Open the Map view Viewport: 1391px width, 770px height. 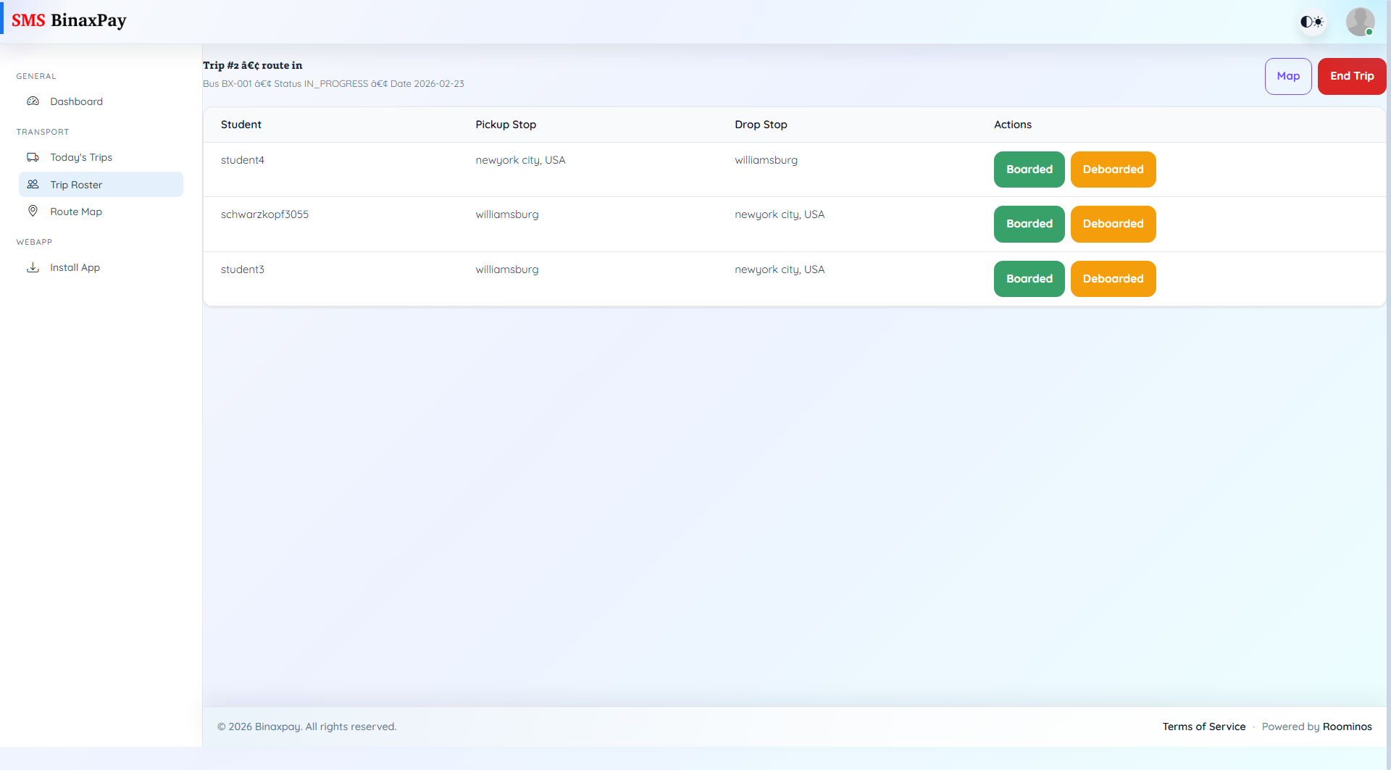[1288, 76]
